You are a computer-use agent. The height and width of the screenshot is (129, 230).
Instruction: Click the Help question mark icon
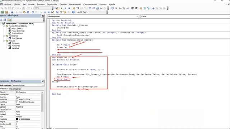point(73,12)
